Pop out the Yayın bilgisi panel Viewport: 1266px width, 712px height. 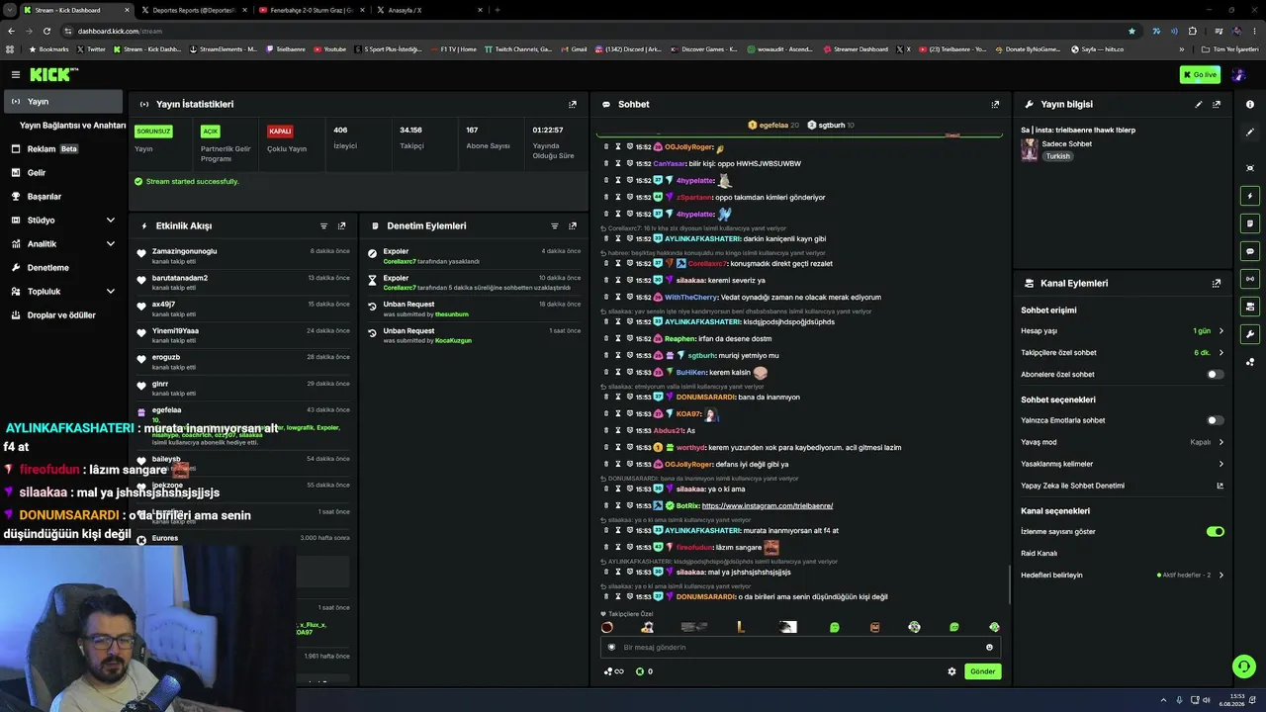pyautogui.click(x=1217, y=104)
